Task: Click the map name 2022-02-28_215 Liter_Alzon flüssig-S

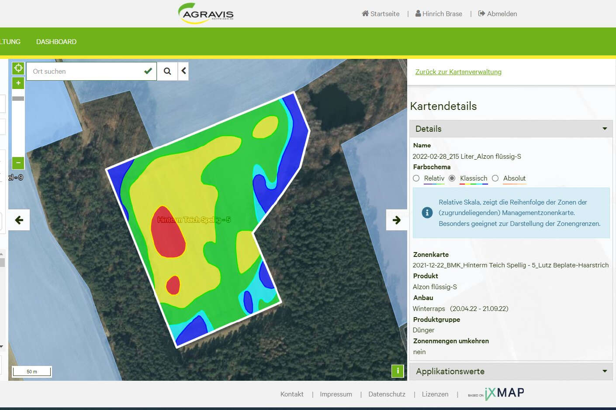Action: pos(467,156)
